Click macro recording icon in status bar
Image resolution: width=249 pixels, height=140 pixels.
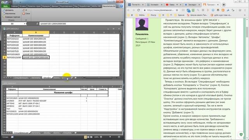click(12, 137)
